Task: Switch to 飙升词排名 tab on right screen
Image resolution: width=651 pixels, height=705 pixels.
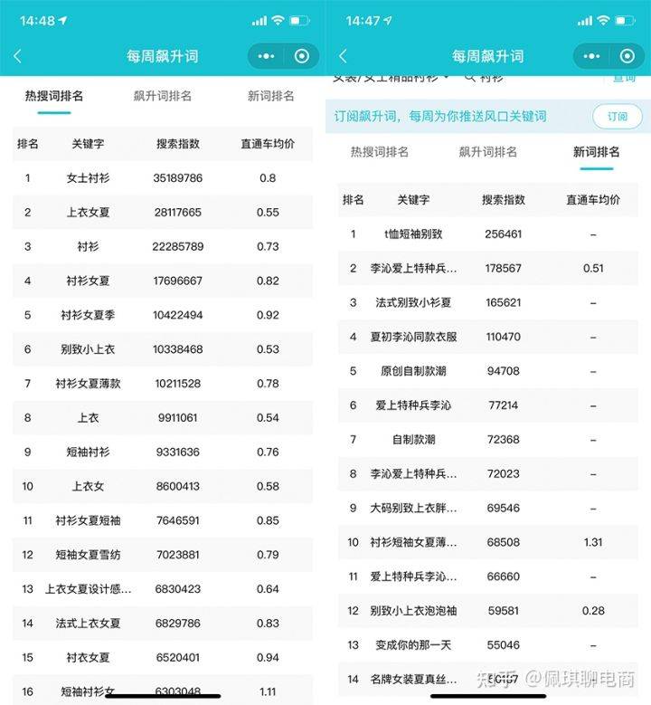Action: click(x=488, y=152)
